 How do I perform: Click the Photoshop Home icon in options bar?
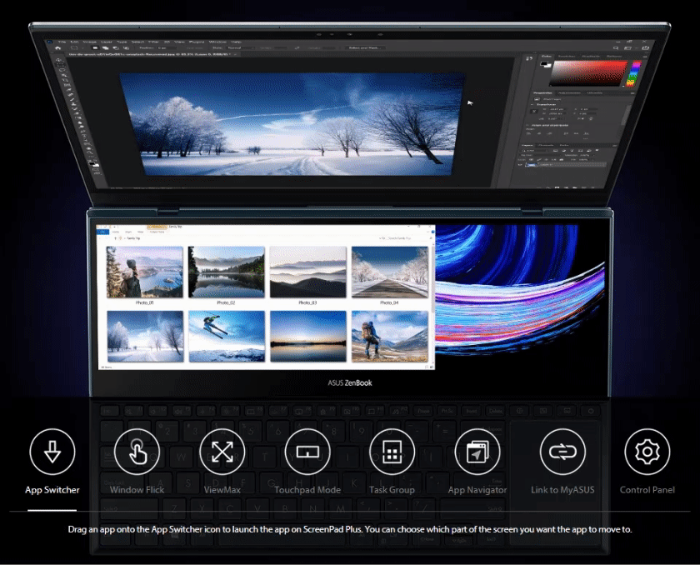point(57,47)
